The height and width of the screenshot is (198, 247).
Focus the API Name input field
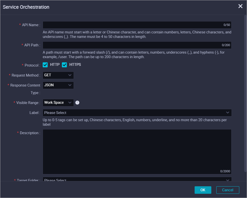pyautogui.click(x=137, y=25)
